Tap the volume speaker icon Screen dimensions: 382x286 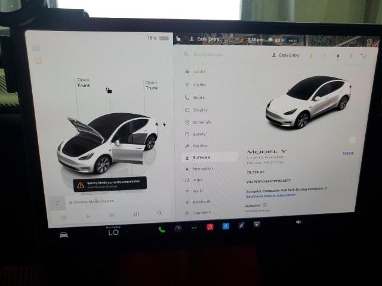click(298, 222)
